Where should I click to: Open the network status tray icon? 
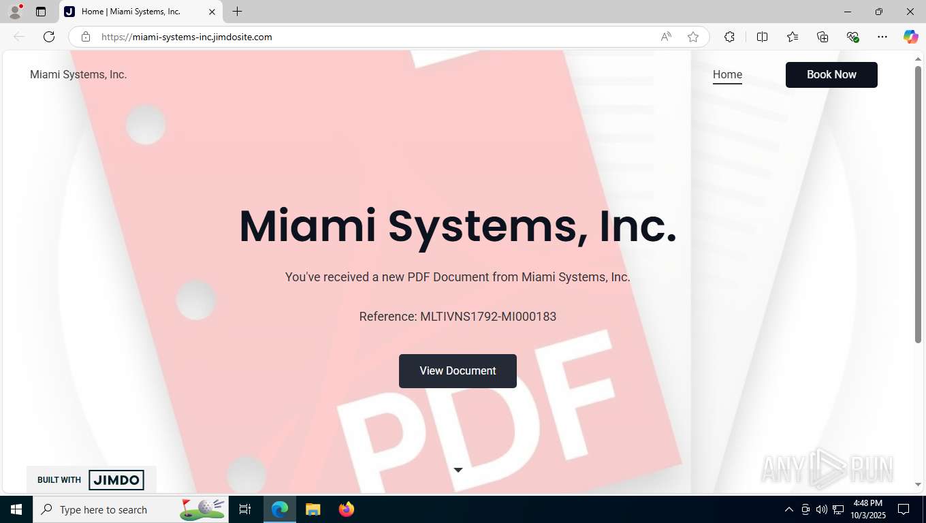[838, 509]
